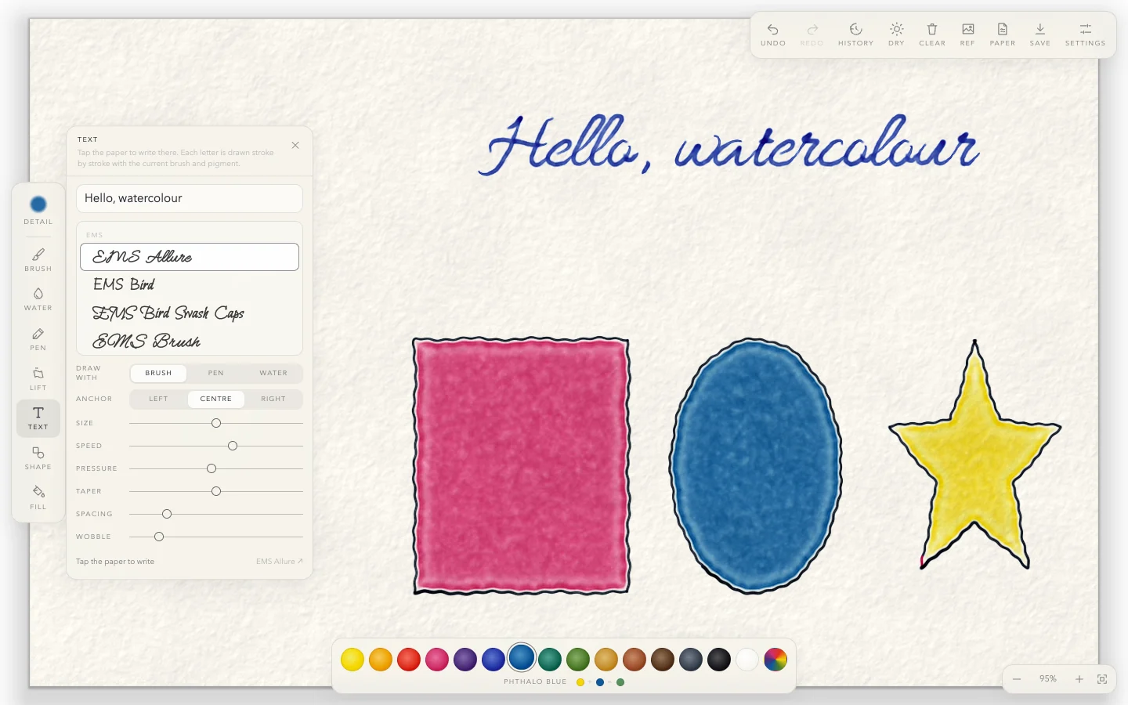Screen dimensions: 1128x705
Task: Open the Paper options
Action: point(1002,34)
